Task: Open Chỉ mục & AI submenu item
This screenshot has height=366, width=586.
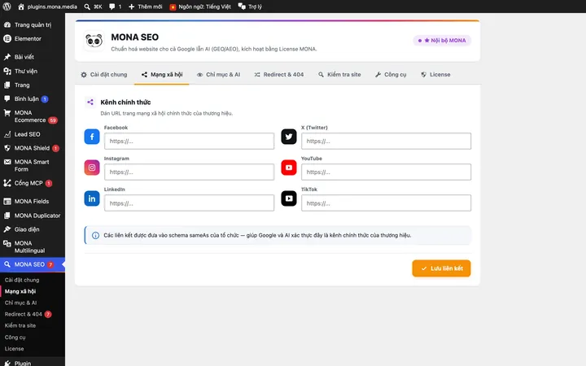Action: pos(20,303)
